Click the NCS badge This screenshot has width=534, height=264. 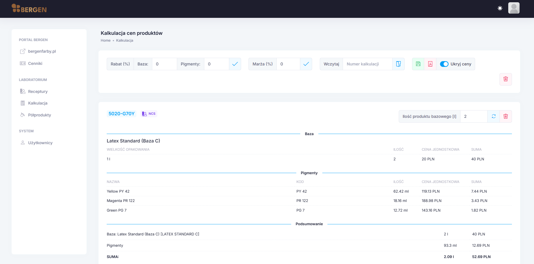(149, 114)
